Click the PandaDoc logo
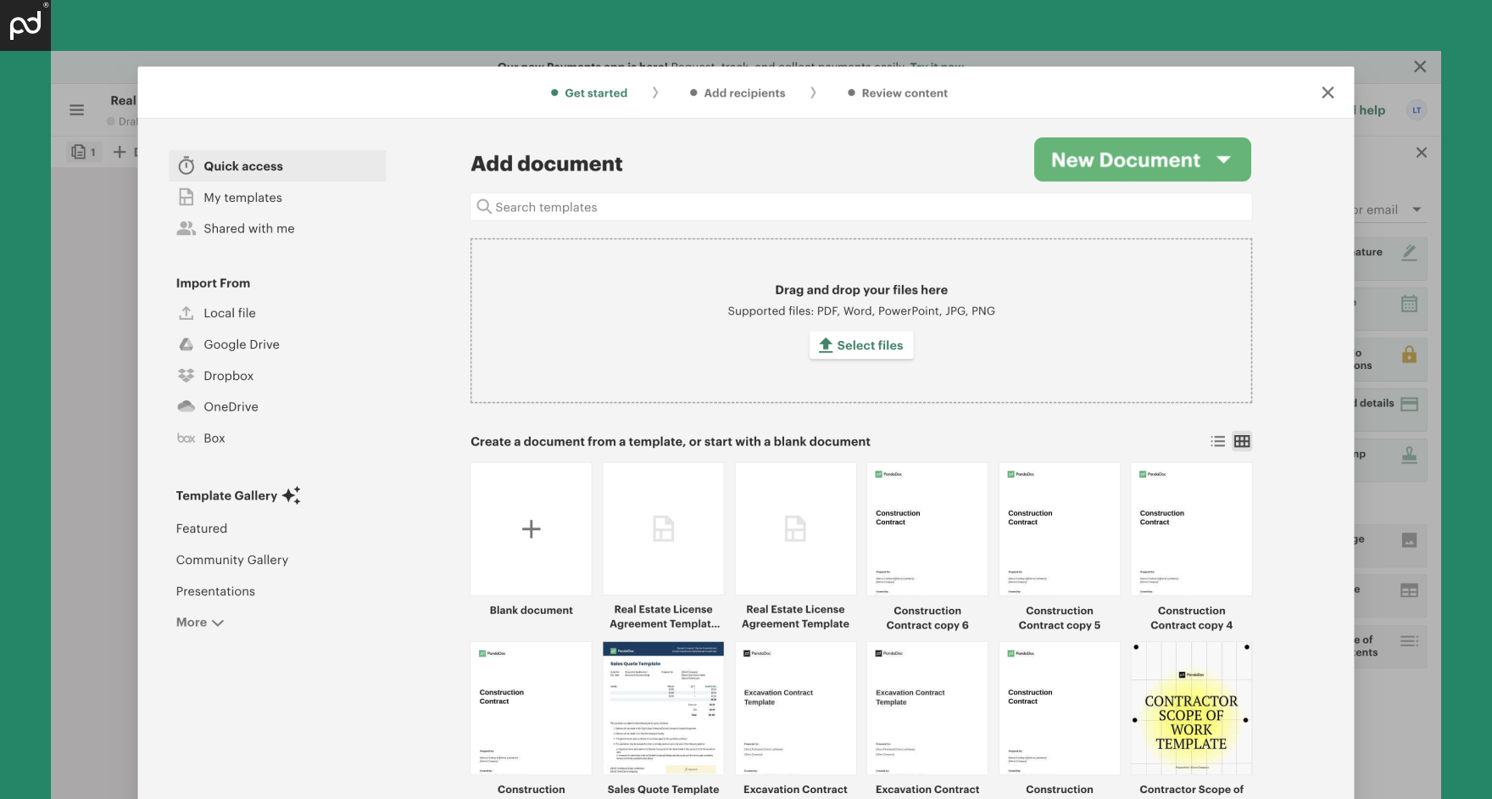Screen dimensions: 1492x799 (x=25, y=25)
